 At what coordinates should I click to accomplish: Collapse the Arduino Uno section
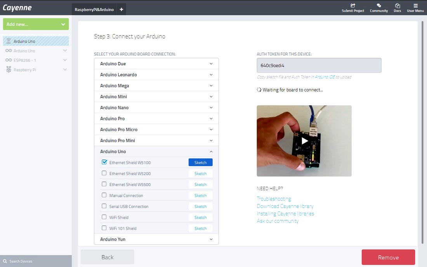(156, 151)
